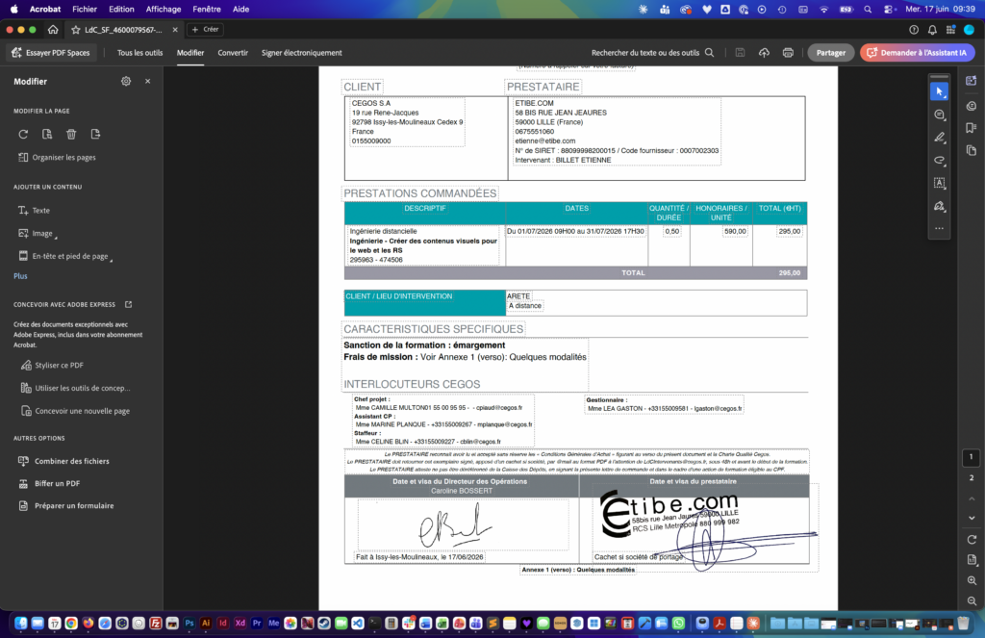Go to the Acrobat home icon
Viewport: 985px width, 638px height.
coord(53,30)
